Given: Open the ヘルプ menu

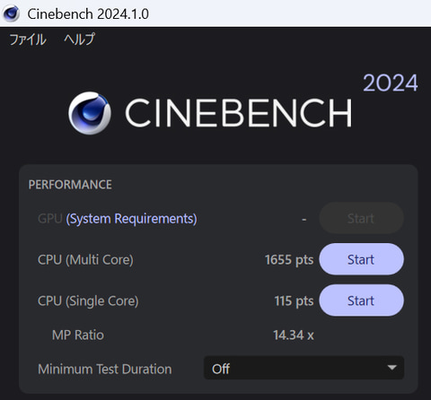Looking at the screenshot, I should point(79,39).
